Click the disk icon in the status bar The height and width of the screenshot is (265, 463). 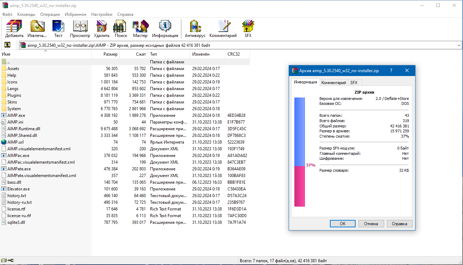[4, 261]
